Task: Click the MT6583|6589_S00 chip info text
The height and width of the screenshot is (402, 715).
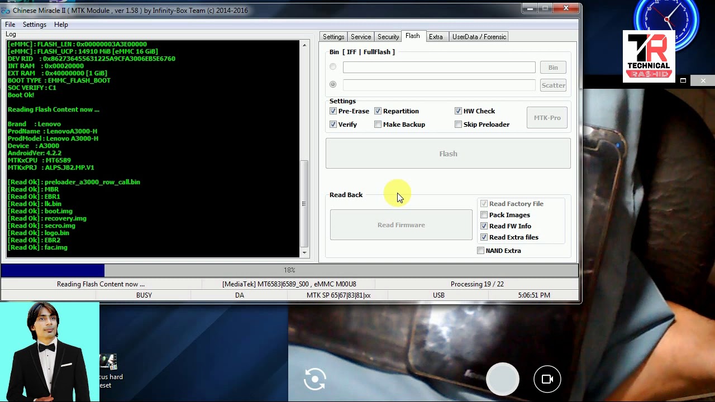Action: pos(289,284)
